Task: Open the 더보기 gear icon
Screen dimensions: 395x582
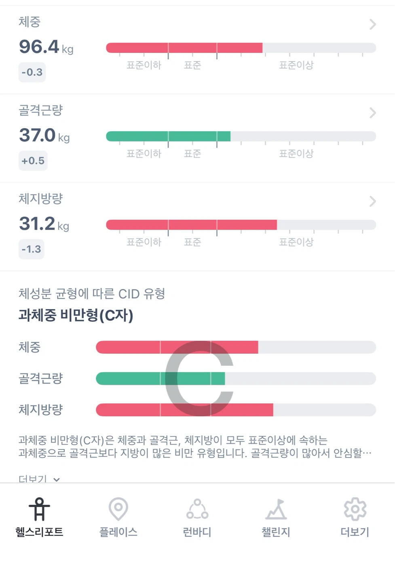Action: click(x=355, y=509)
